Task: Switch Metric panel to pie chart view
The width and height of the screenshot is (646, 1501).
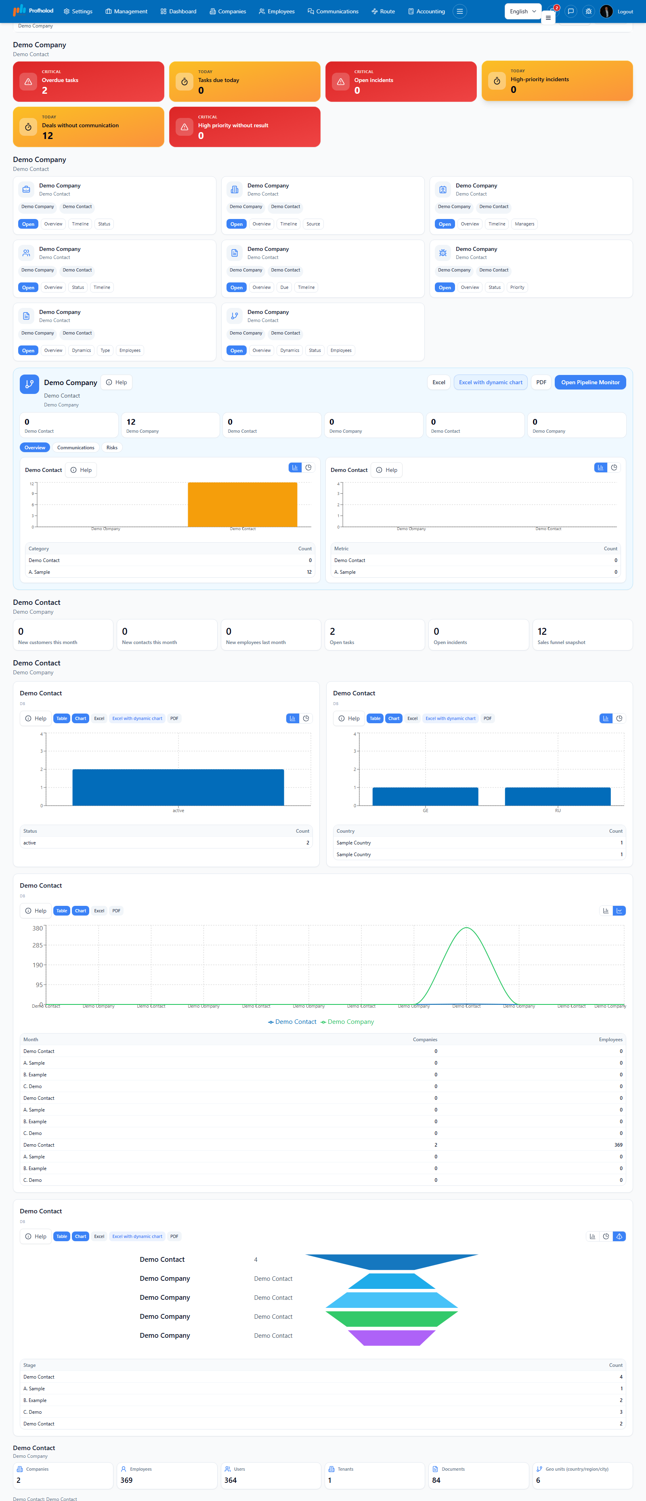Action: [x=614, y=467]
